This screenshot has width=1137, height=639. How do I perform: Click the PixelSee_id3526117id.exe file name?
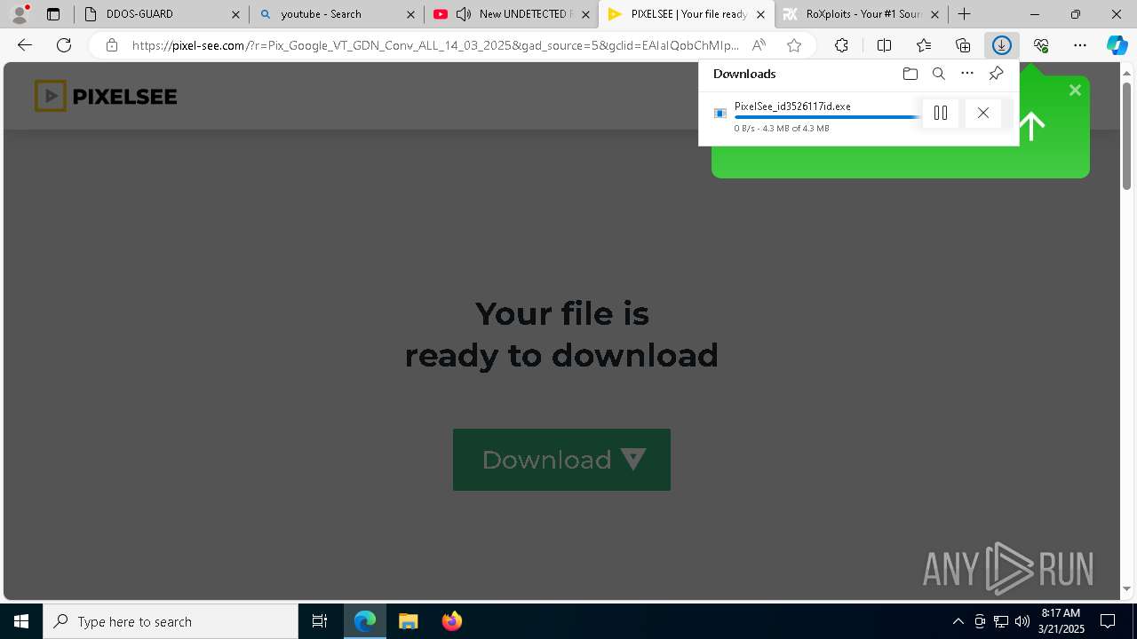pos(792,106)
